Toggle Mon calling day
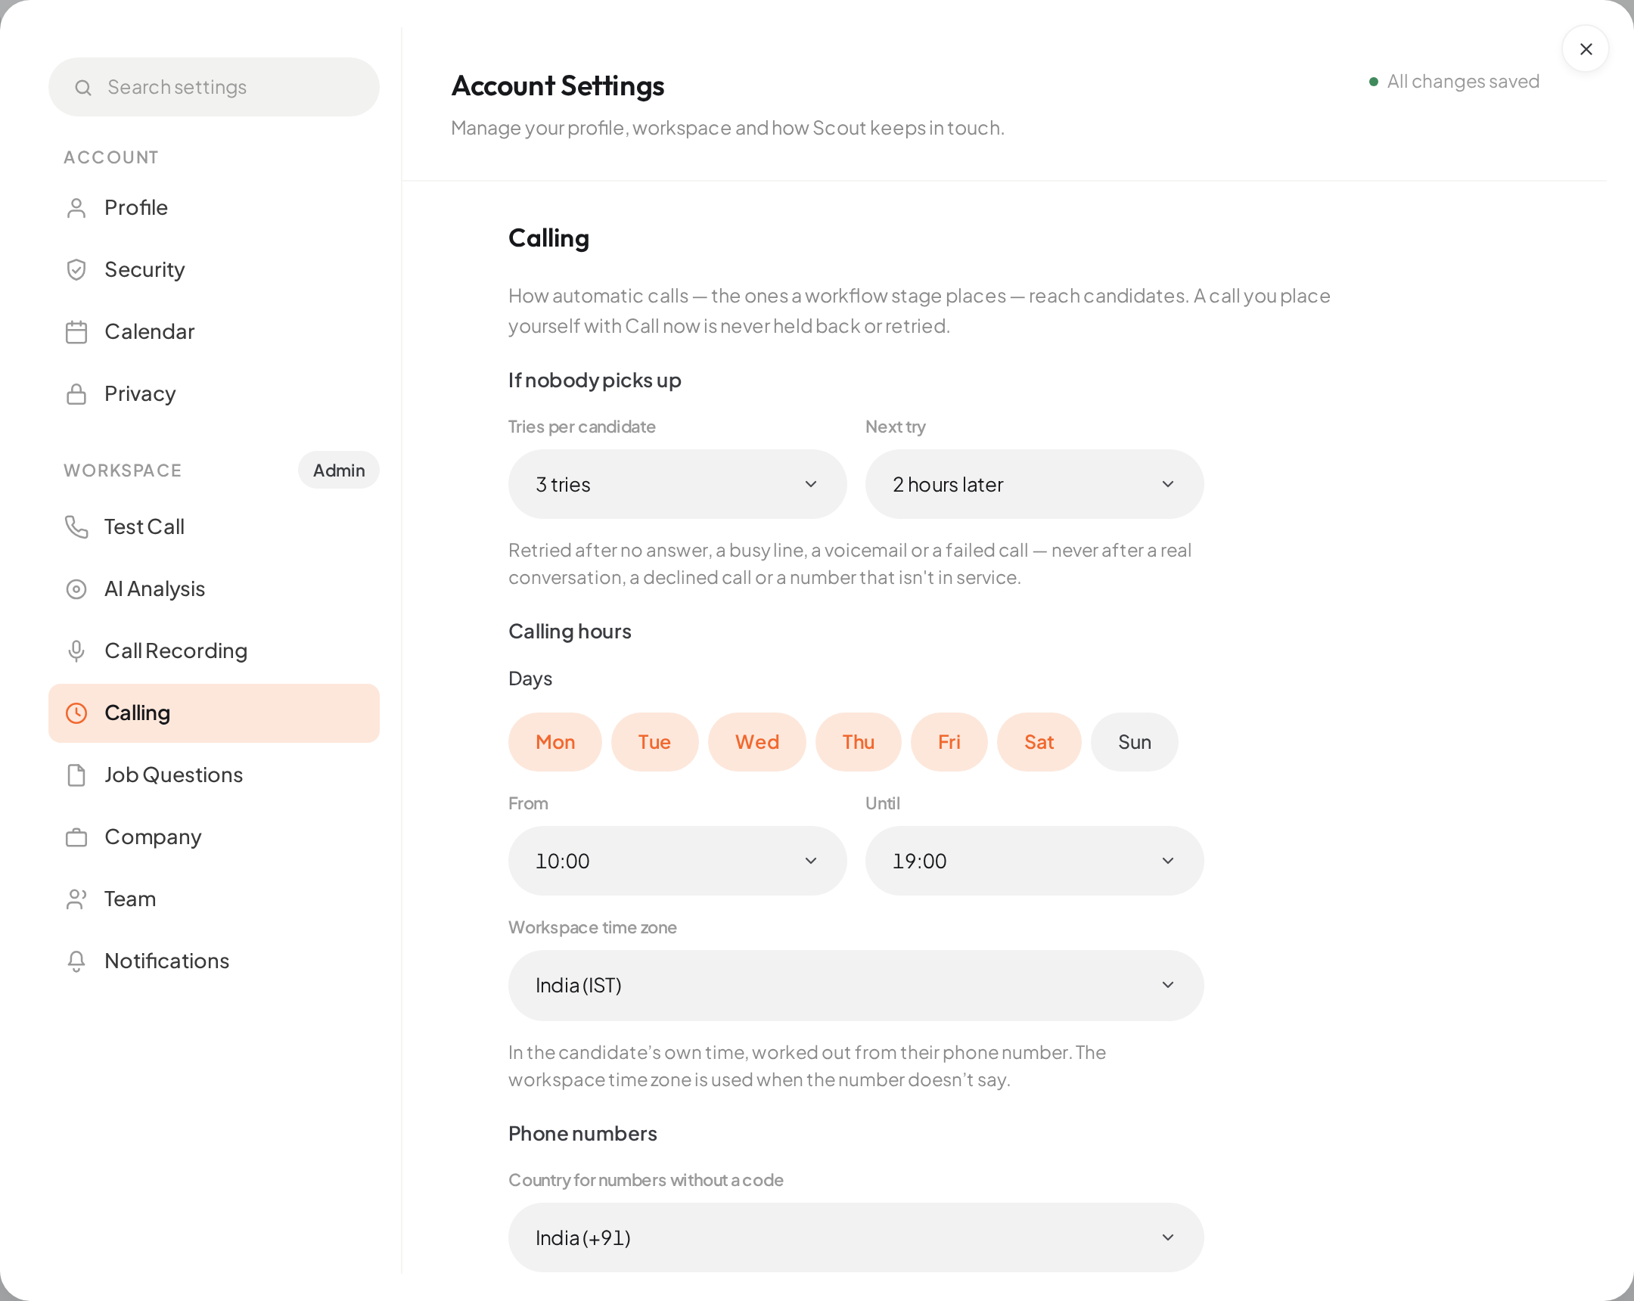1634x1301 pixels. coord(555,742)
